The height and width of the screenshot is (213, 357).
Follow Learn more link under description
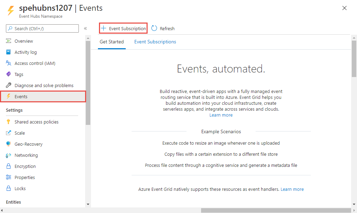221,115
